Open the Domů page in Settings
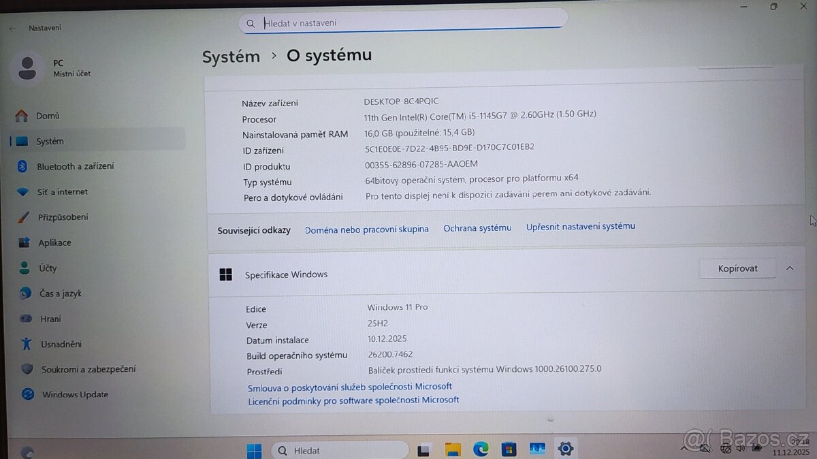Image resolution: width=817 pixels, height=459 pixels. [x=46, y=116]
